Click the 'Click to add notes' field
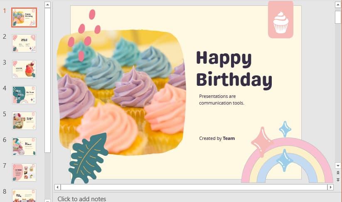 click(82, 199)
